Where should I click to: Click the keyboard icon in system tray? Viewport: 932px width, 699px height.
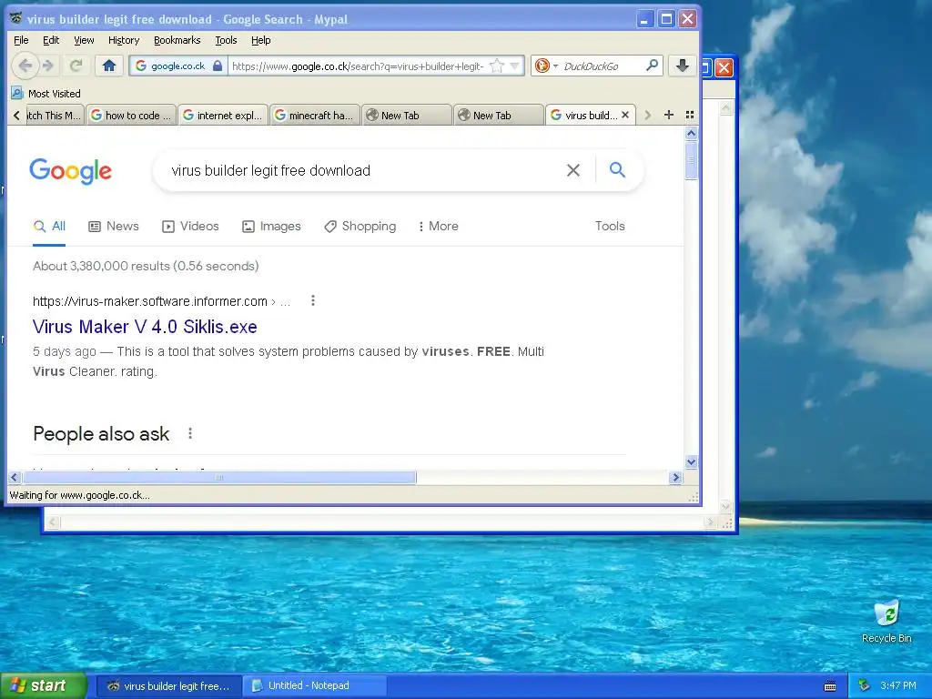830,686
